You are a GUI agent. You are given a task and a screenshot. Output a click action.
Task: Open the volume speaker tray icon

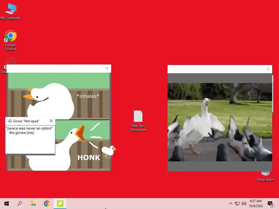point(244,204)
